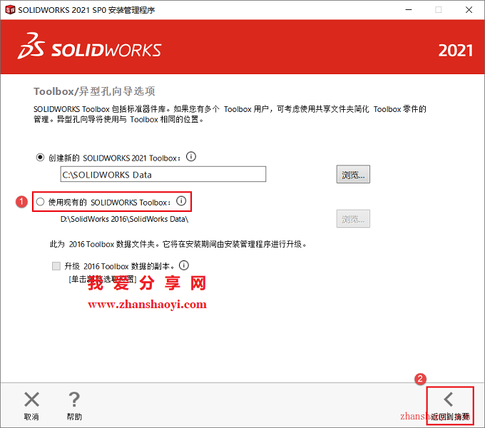485x428 pixels.
Task: Click the 2016 Toolbox data folder note text
Action: 178,244
